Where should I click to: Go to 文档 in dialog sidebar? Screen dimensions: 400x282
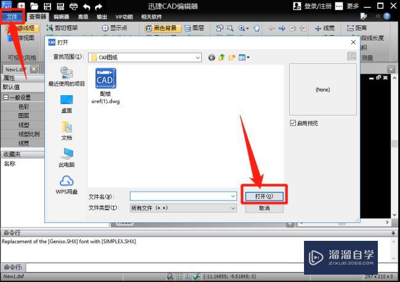click(x=66, y=131)
